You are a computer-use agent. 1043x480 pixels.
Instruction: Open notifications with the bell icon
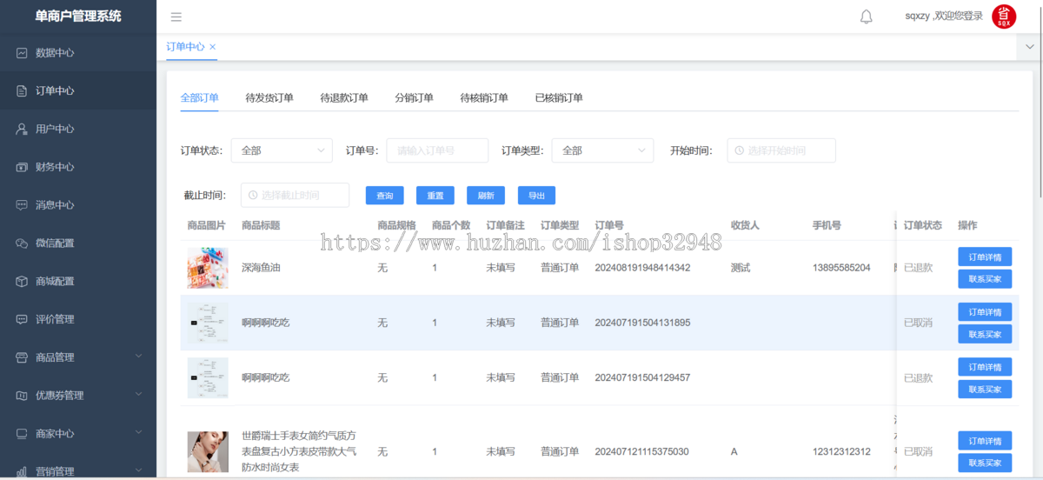pyautogui.click(x=867, y=17)
